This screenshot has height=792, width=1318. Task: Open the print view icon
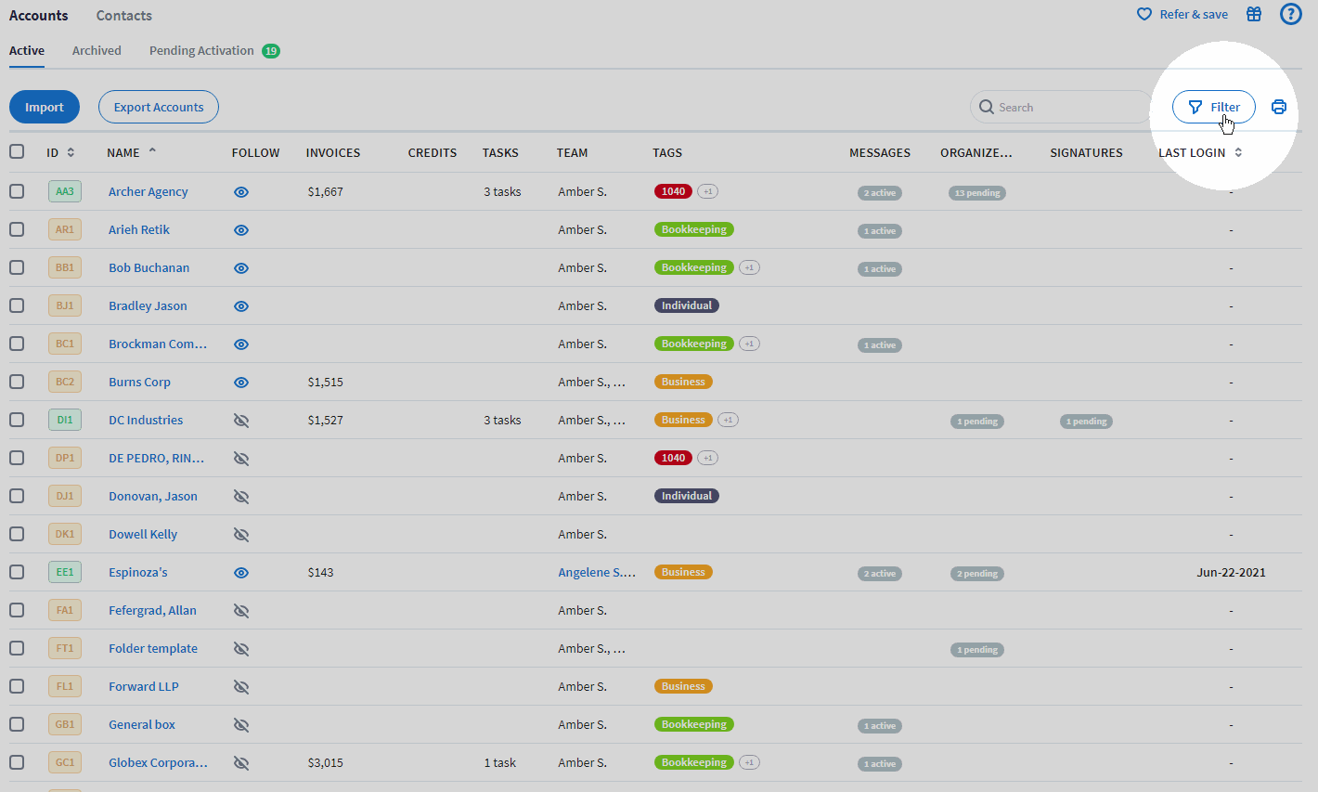[x=1278, y=107]
